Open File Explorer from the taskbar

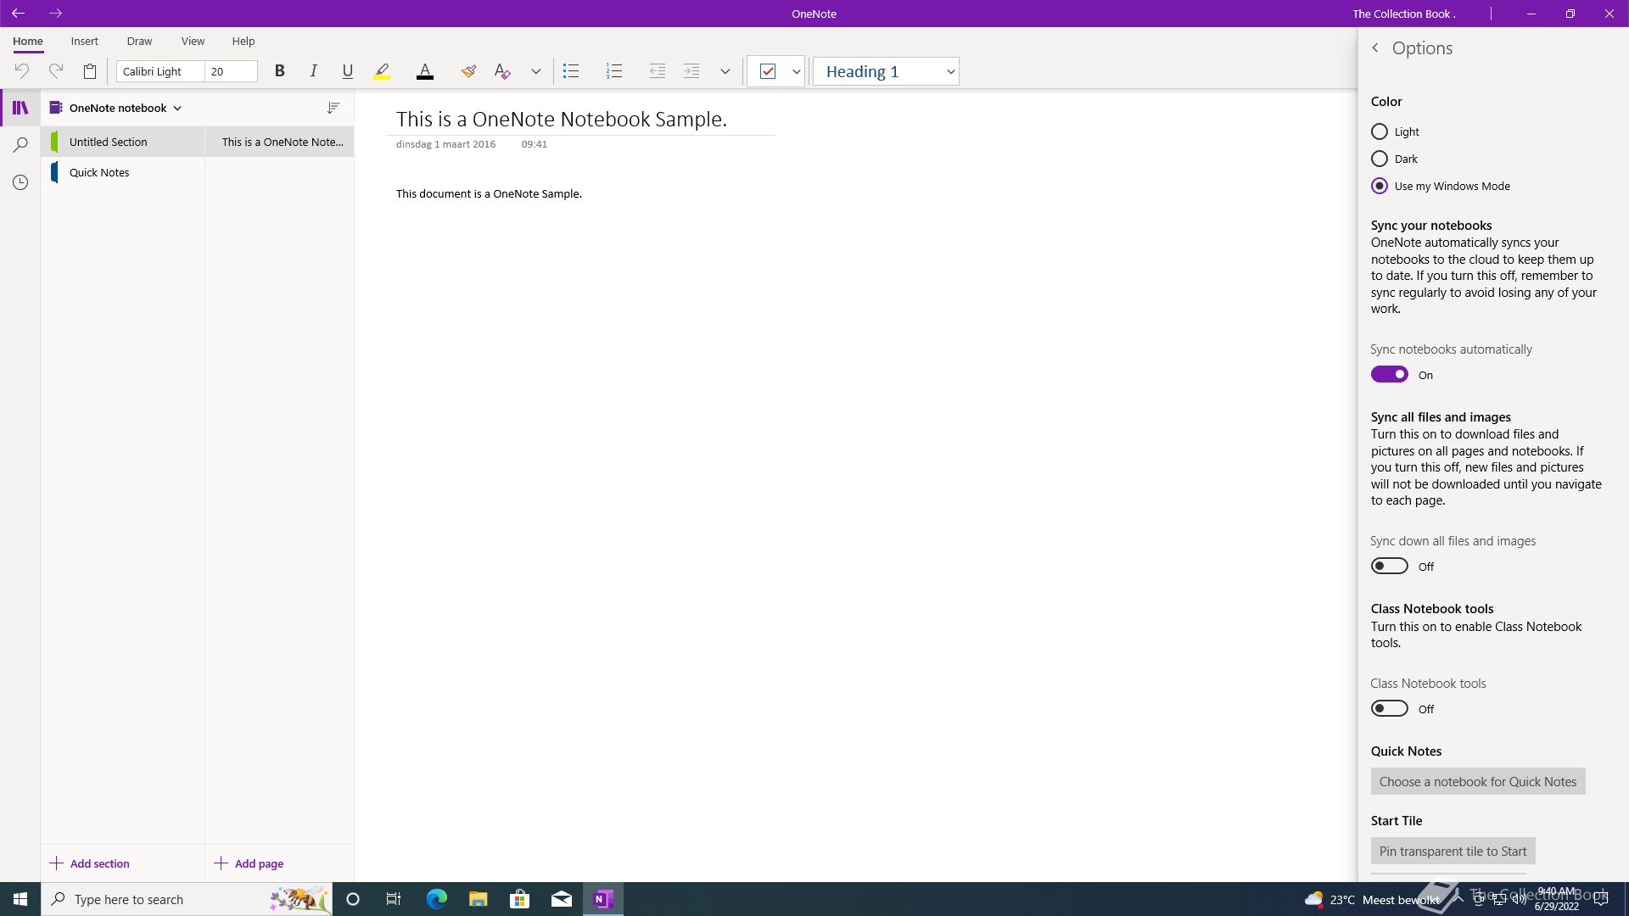(x=478, y=899)
